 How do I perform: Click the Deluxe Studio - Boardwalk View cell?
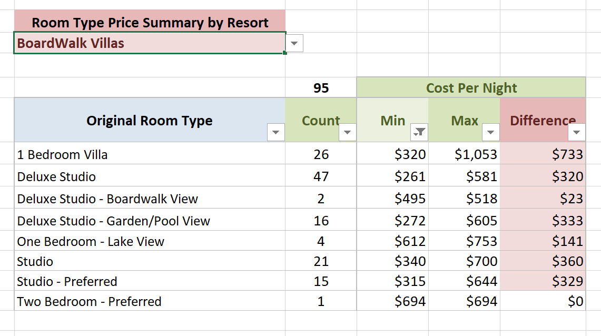coord(107,199)
